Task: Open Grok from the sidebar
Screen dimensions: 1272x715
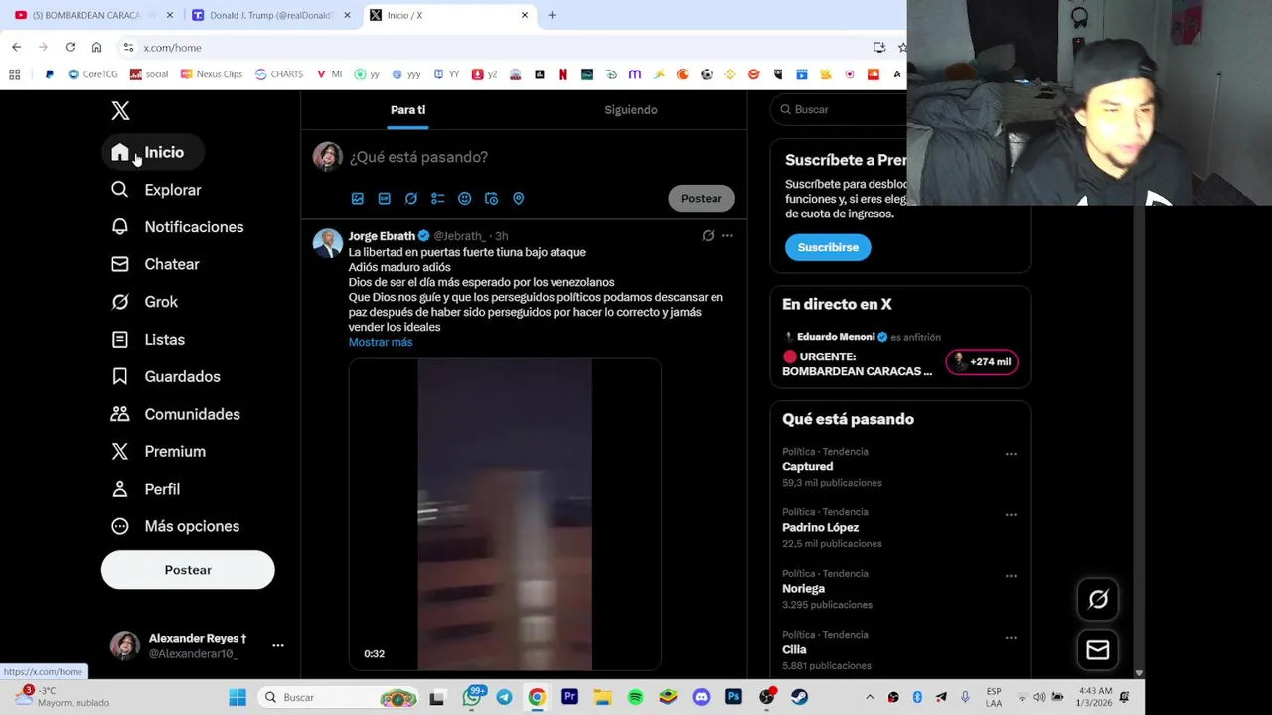Action: [144, 302]
